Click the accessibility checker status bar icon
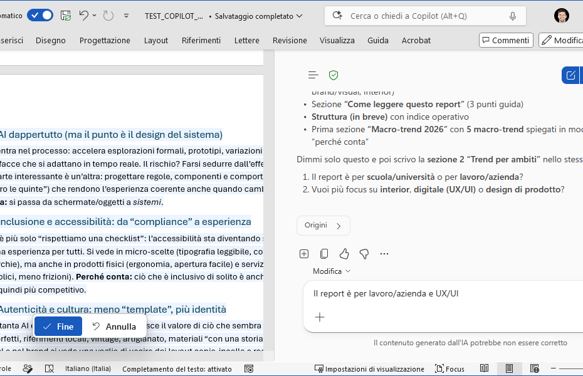This screenshot has height=376, width=583. [28, 368]
